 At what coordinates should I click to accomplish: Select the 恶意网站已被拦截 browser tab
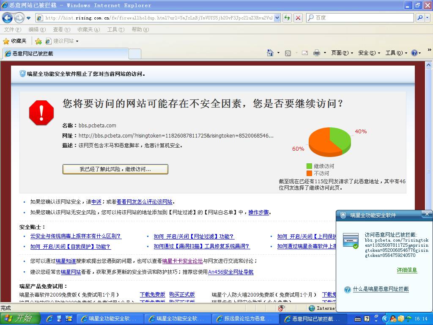[66, 54]
